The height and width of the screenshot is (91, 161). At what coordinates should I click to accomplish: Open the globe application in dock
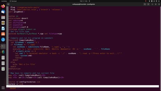click(x=3, y=52)
